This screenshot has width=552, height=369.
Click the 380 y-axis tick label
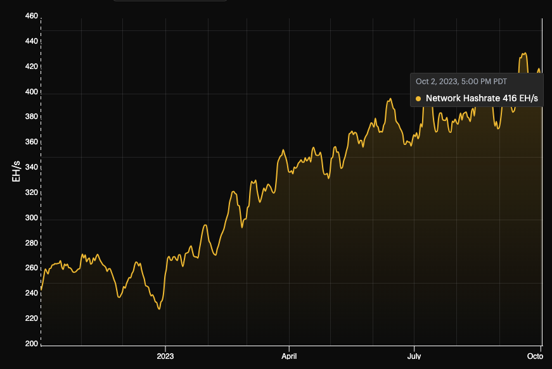[x=31, y=116]
